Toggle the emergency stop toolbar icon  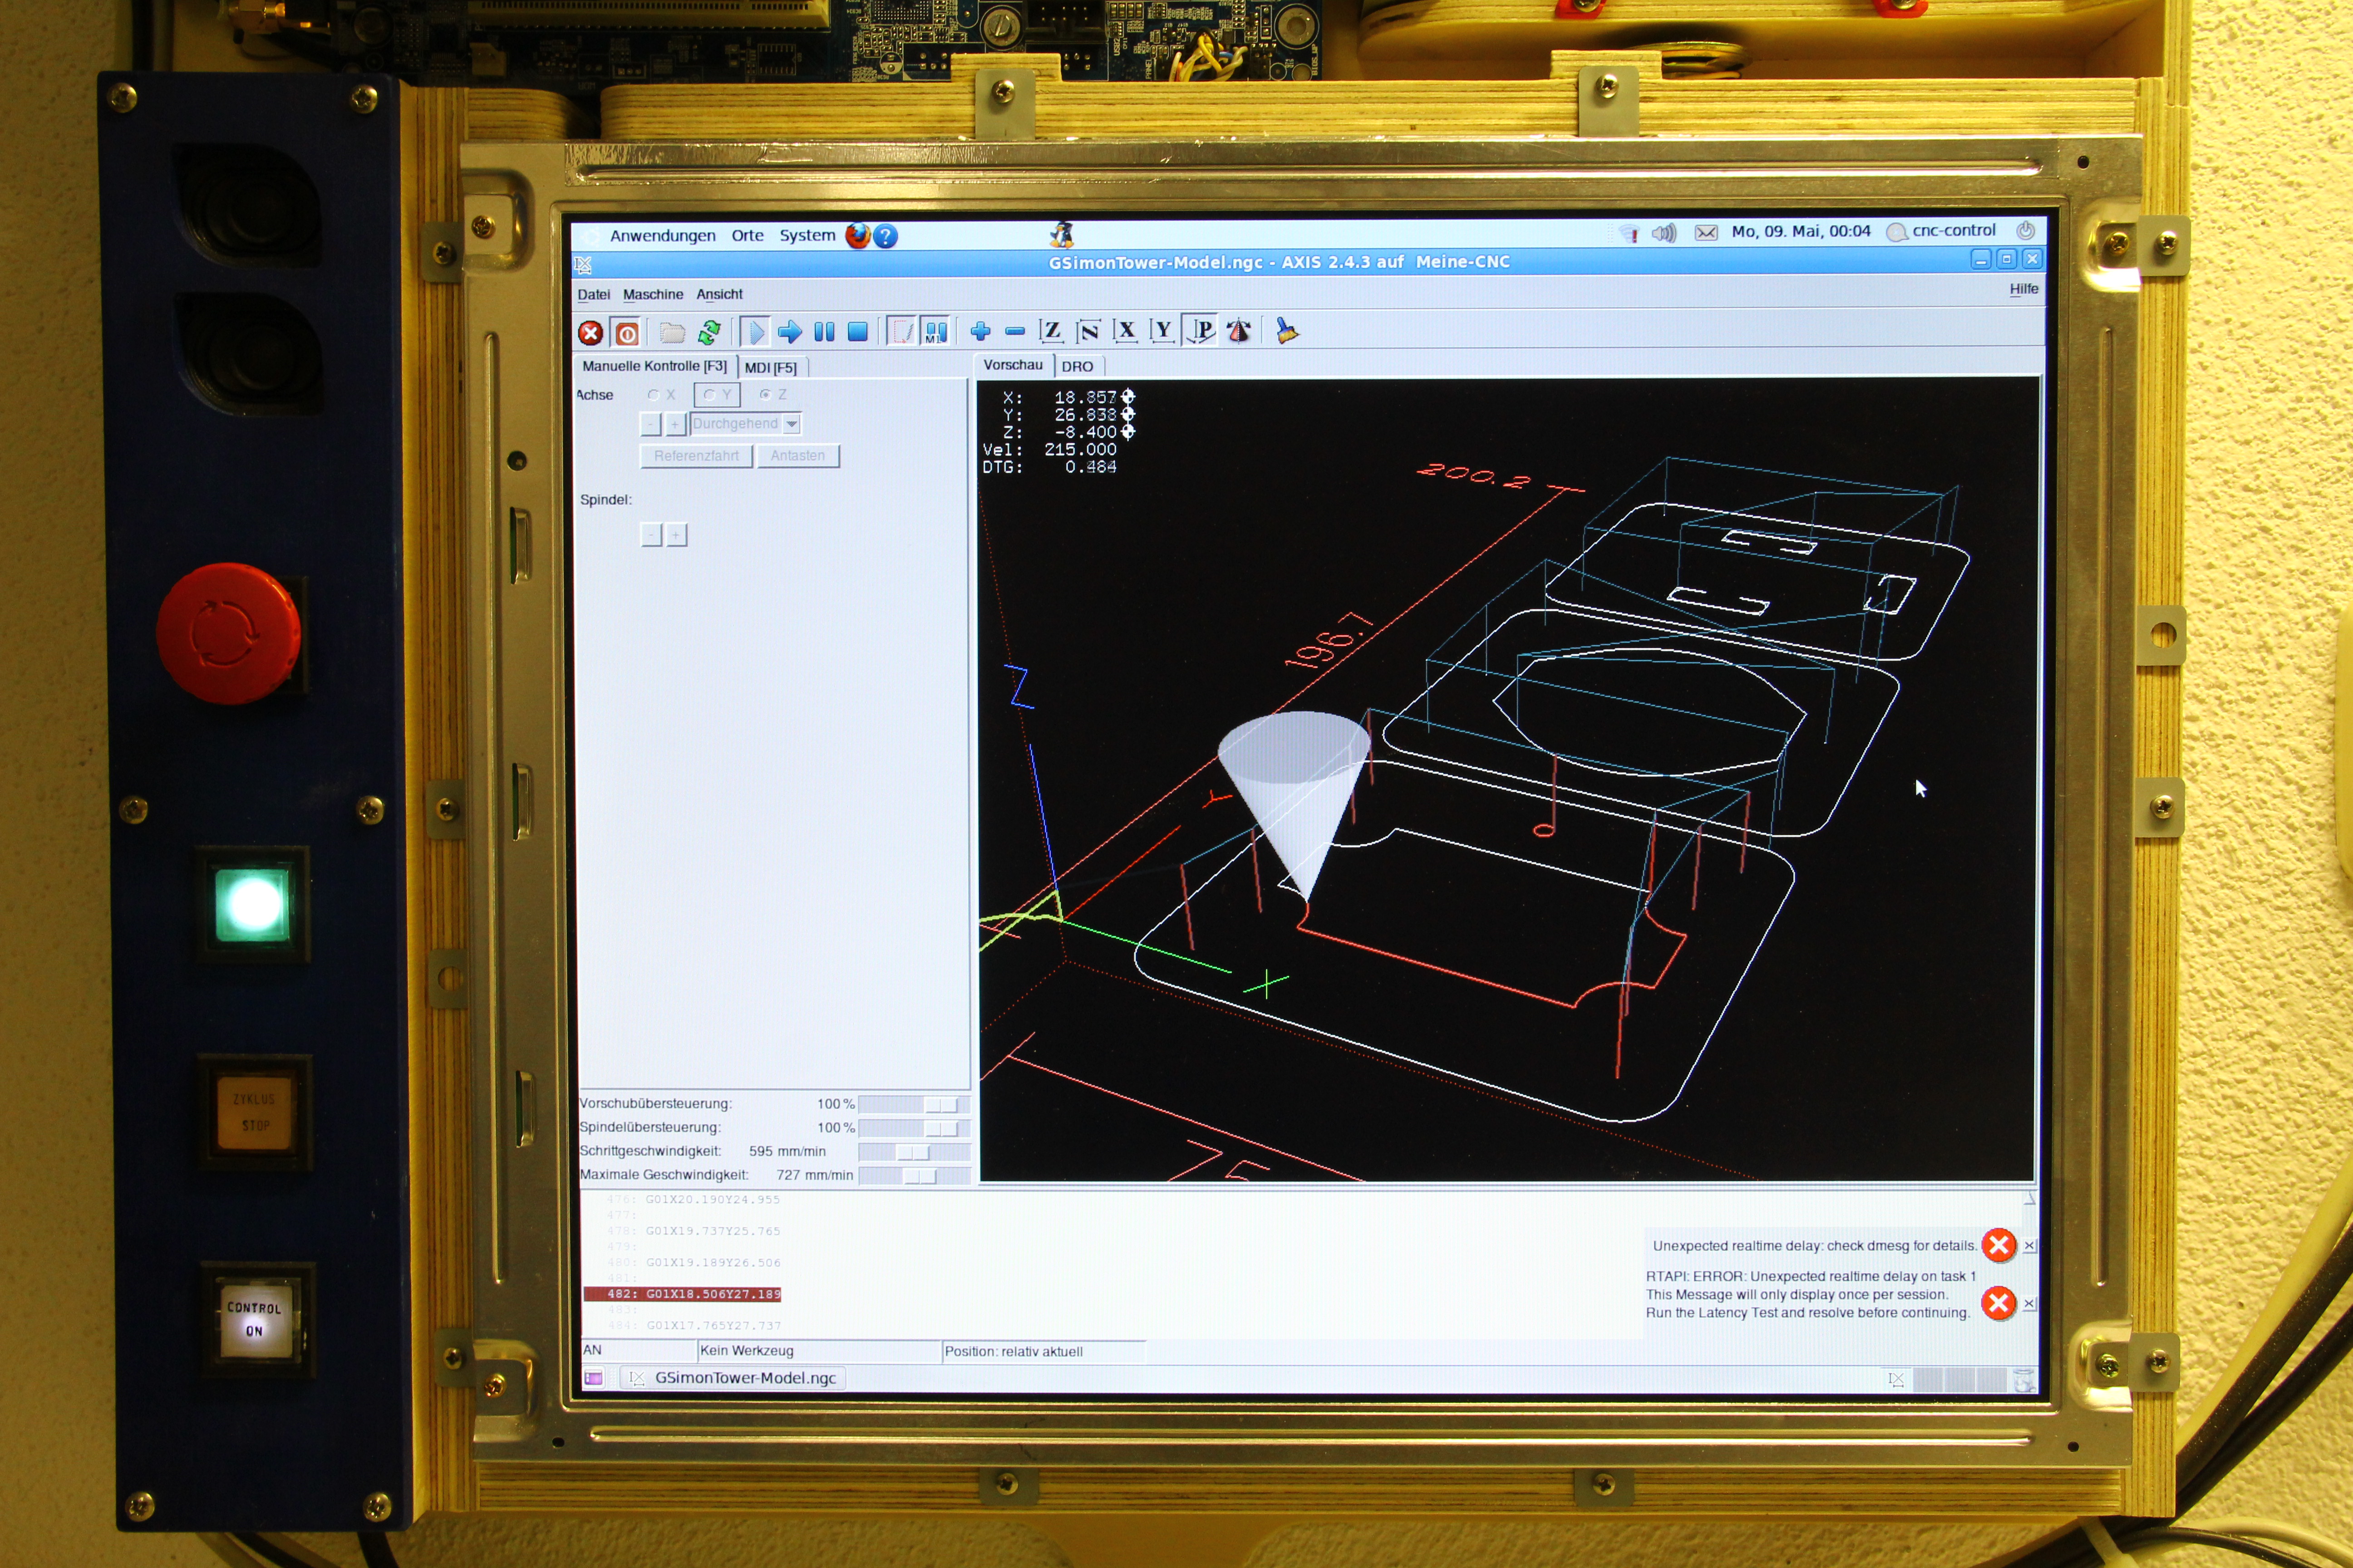(590, 333)
